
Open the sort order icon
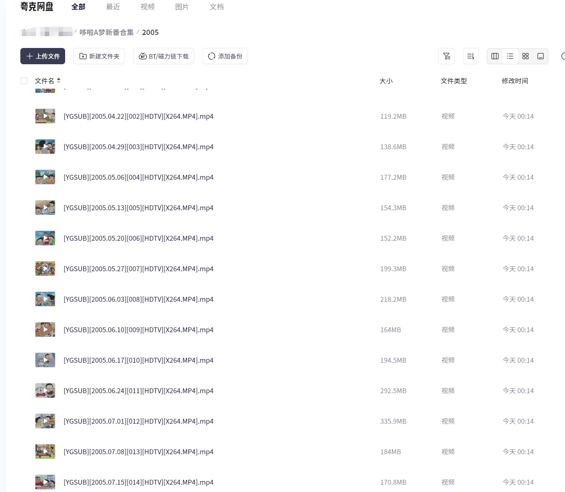(471, 56)
